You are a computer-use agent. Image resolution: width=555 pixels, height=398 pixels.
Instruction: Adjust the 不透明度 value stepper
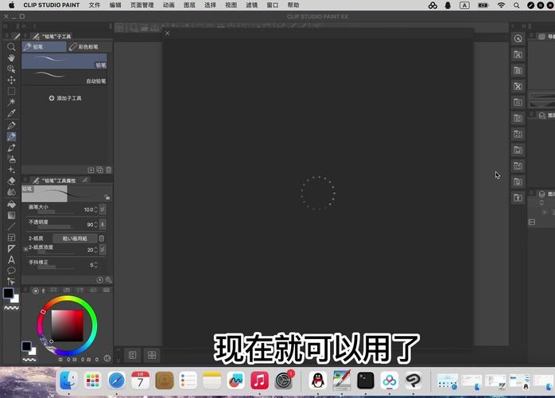pyautogui.click(x=95, y=224)
